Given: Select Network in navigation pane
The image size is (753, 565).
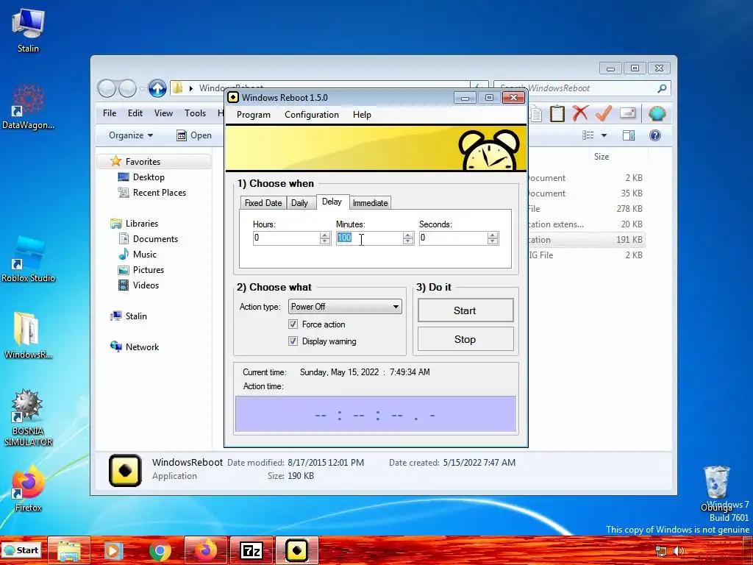Looking at the screenshot, I should point(142,347).
